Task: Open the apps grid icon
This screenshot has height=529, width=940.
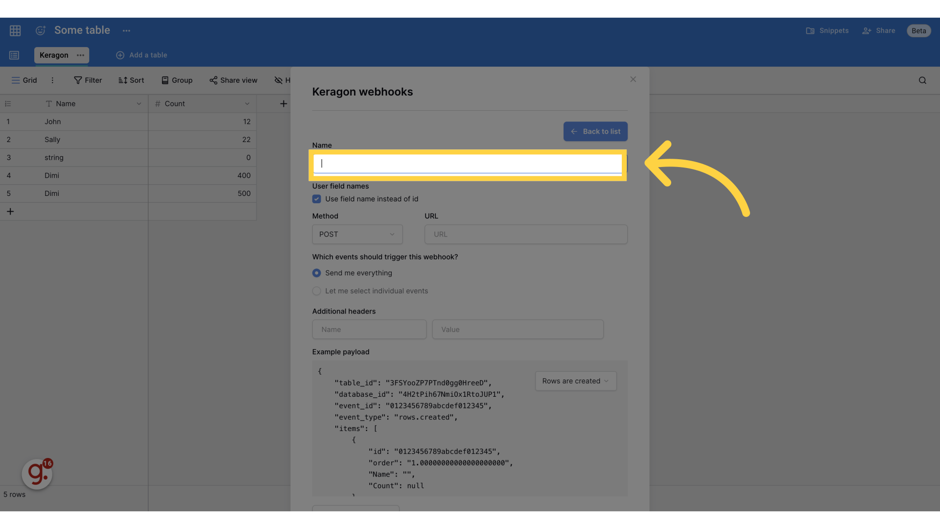Action: click(x=15, y=30)
